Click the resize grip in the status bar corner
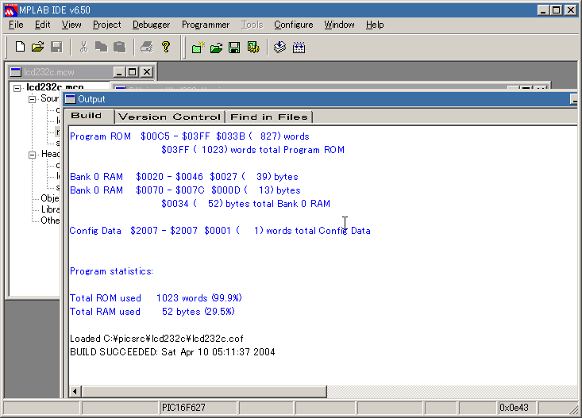Screen dimensions: 582x418 574,408
